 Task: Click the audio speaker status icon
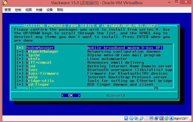(136, 118)
